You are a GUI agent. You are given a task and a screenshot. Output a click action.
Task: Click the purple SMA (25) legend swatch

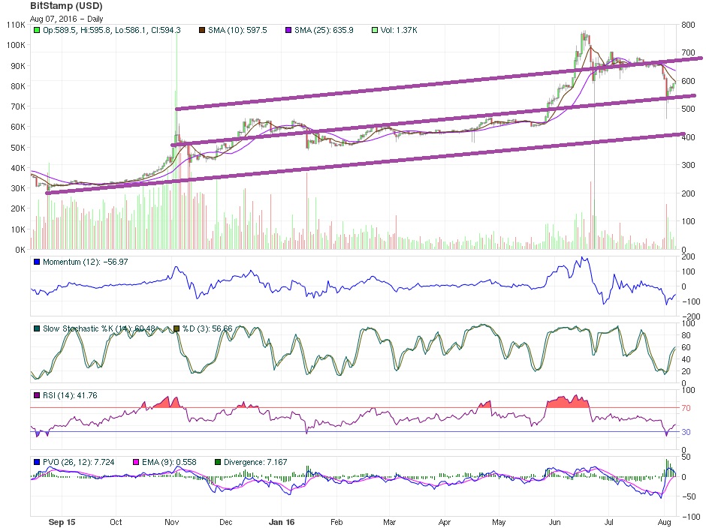[x=288, y=30]
